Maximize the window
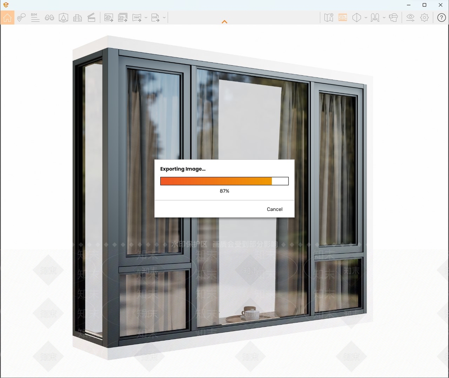449x378 pixels. pyautogui.click(x=424, y=5)
